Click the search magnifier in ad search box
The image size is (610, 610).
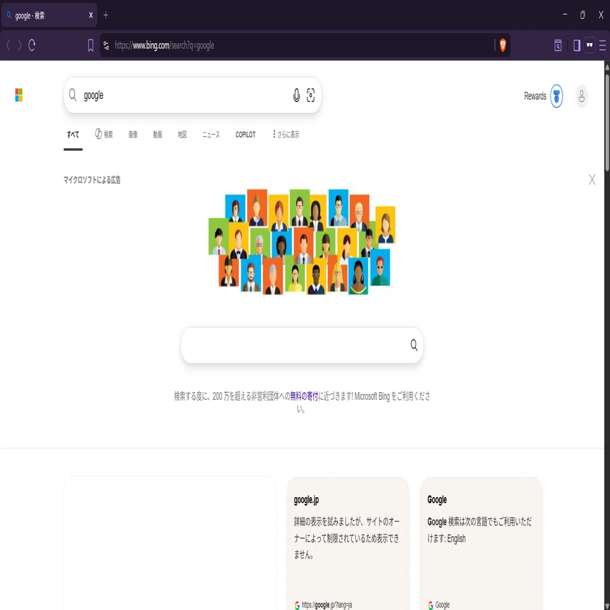[x=414, y=345]
